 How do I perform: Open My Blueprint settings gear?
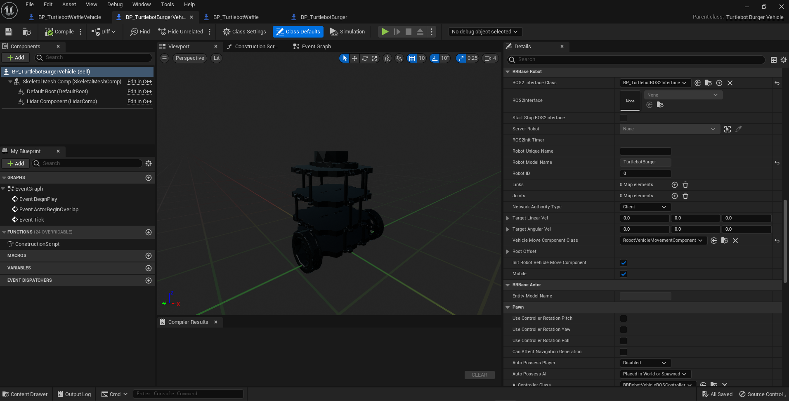point(149,163)
